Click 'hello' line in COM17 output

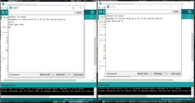pyautogui.click(x=11, y=22)
